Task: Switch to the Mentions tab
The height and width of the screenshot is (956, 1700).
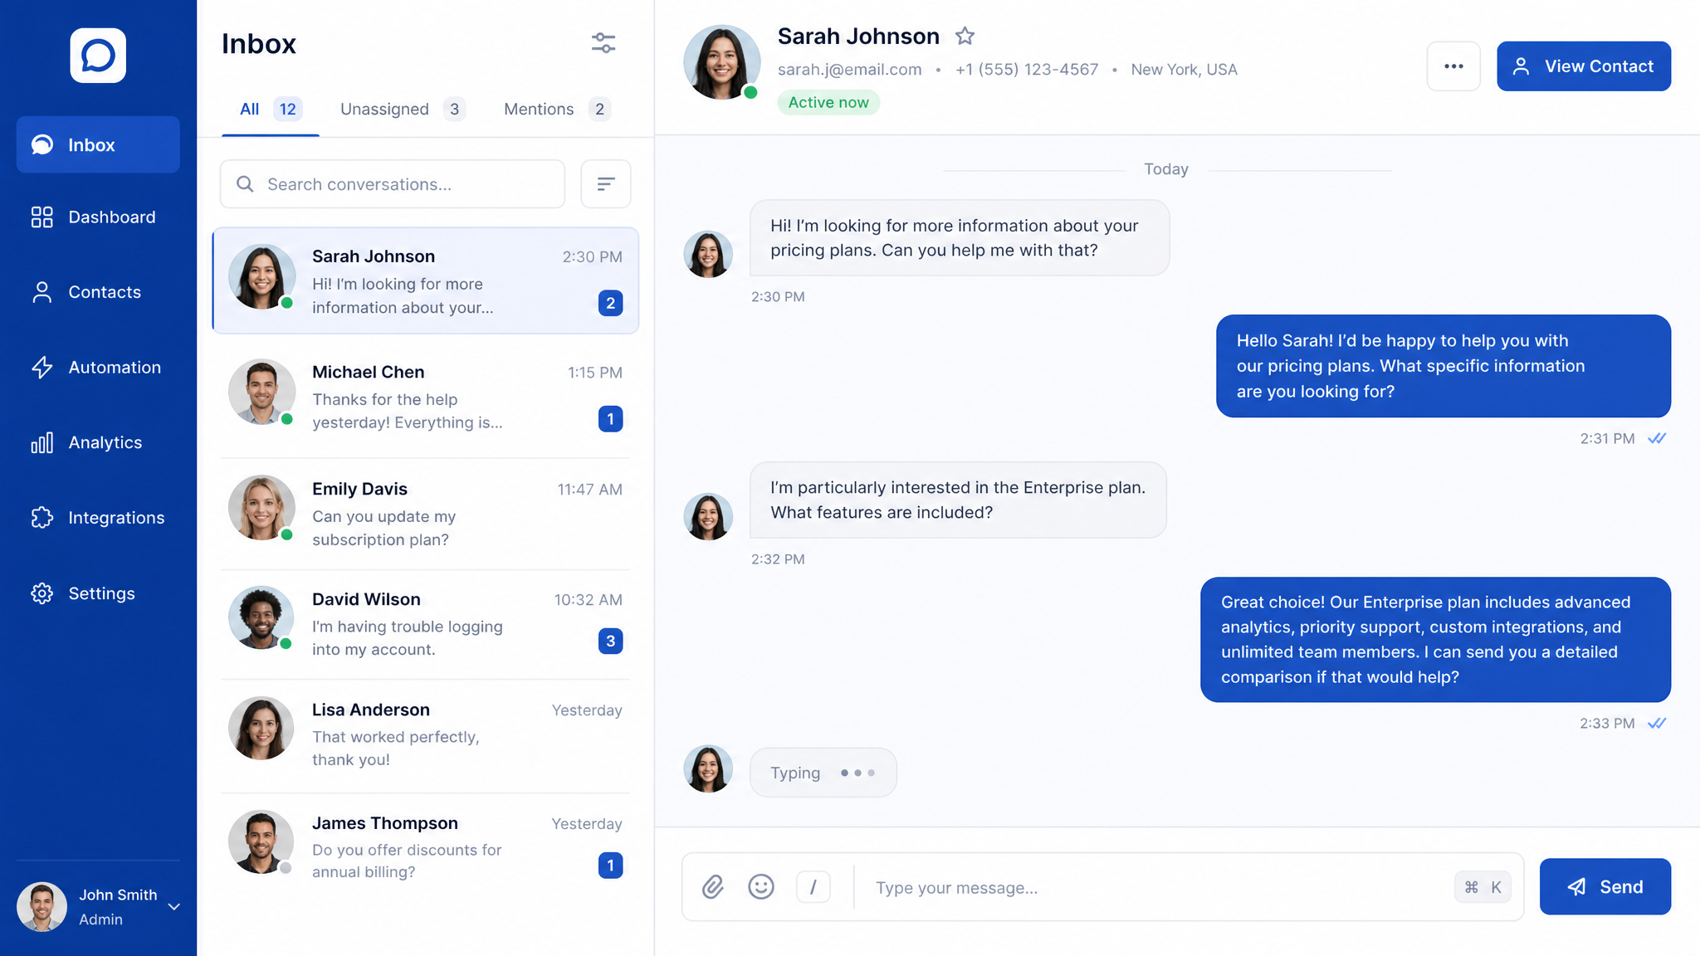Action: click(x=557, y=109)
